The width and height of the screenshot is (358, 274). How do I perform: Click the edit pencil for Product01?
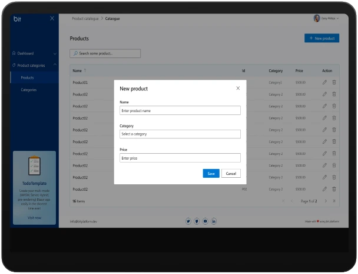324,83
